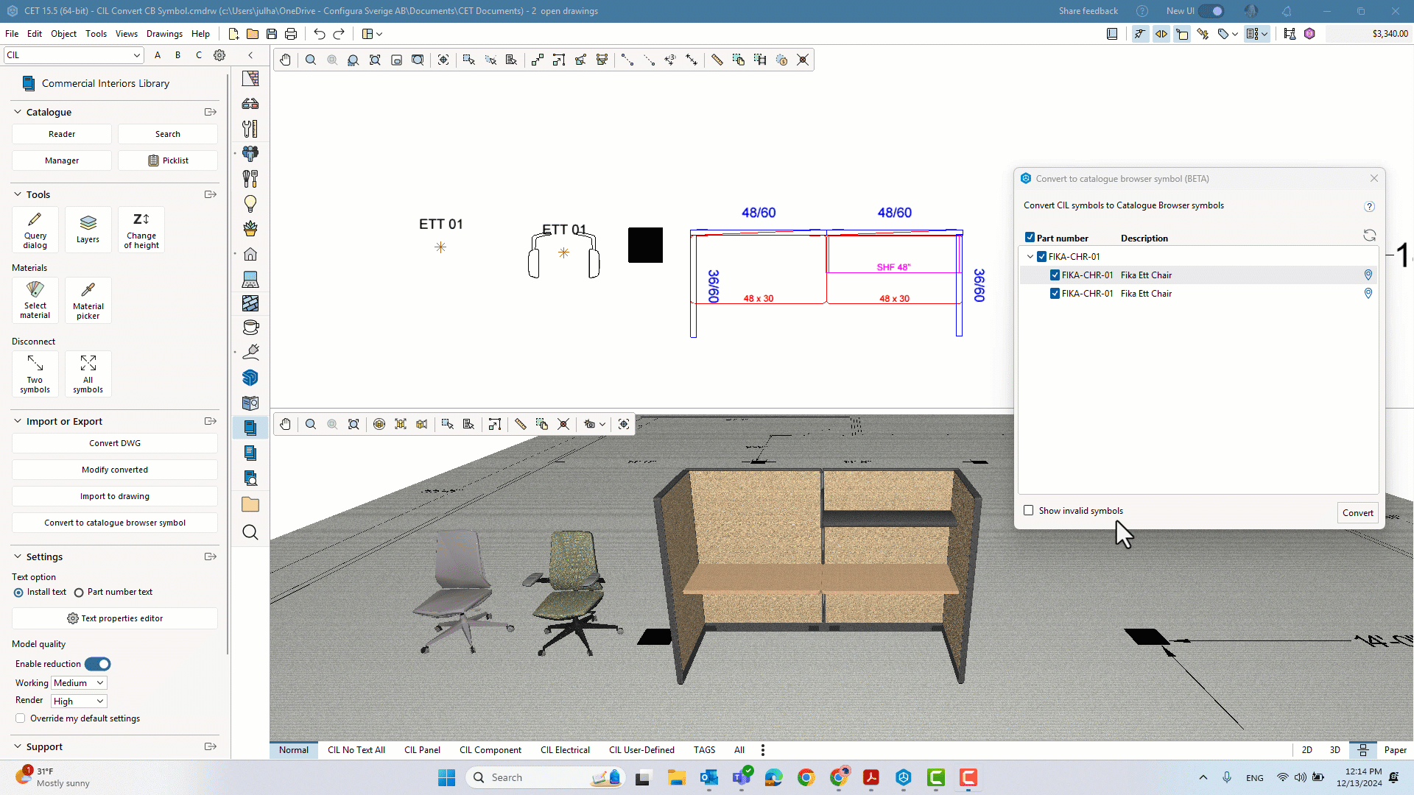The width and height of the screenshot is (1414, 795).
Task: Locate the first FIKA-CHR-01 Fika Ett Chair symbol
Action: click(x=1368, y=275)
